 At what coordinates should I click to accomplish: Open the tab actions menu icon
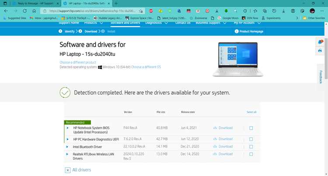coord(5,4)
